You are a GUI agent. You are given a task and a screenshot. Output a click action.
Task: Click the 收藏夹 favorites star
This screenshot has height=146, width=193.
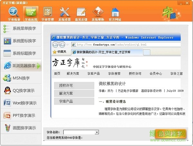[55, 52]
